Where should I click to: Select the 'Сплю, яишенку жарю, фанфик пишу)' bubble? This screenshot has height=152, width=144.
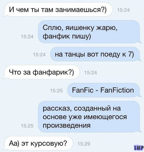(x=90, y=32)
